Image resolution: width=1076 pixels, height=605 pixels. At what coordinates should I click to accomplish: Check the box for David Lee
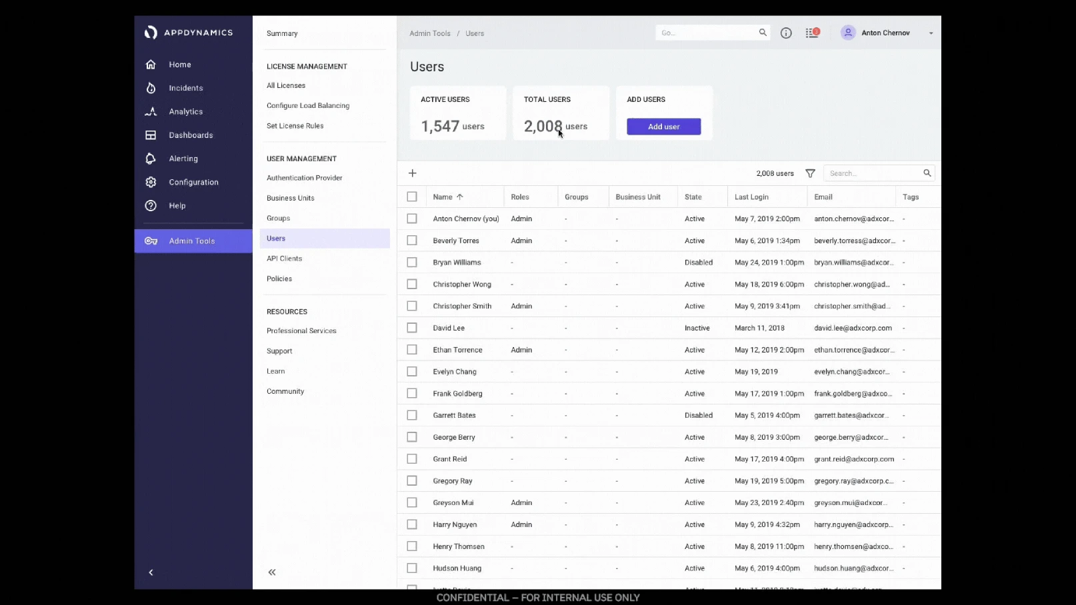[412, 328]
